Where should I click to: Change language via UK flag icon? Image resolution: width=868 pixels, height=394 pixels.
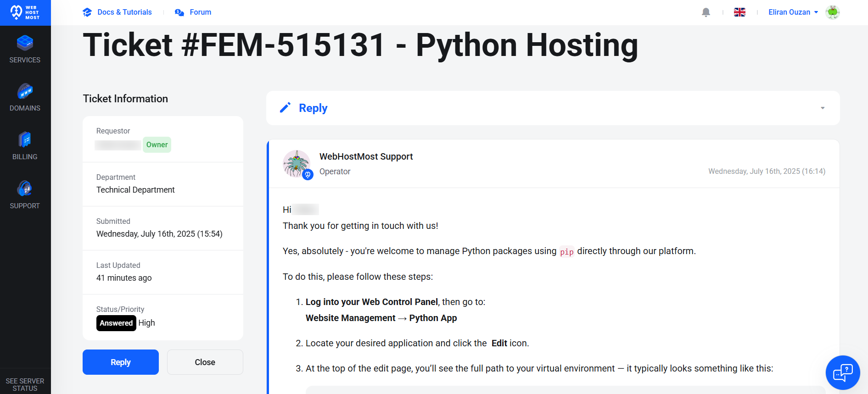click(x=739, y=12)
